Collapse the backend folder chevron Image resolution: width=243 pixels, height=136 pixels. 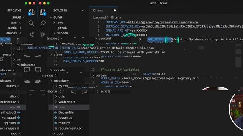point(96,39)
